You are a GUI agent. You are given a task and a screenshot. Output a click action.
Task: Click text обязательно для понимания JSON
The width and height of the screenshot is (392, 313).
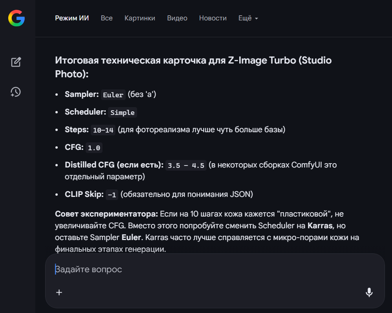click(x=187, y=194)
